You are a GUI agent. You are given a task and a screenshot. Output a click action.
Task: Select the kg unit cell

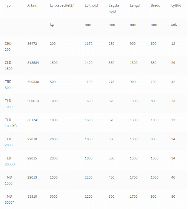click(x=52, y=25)
